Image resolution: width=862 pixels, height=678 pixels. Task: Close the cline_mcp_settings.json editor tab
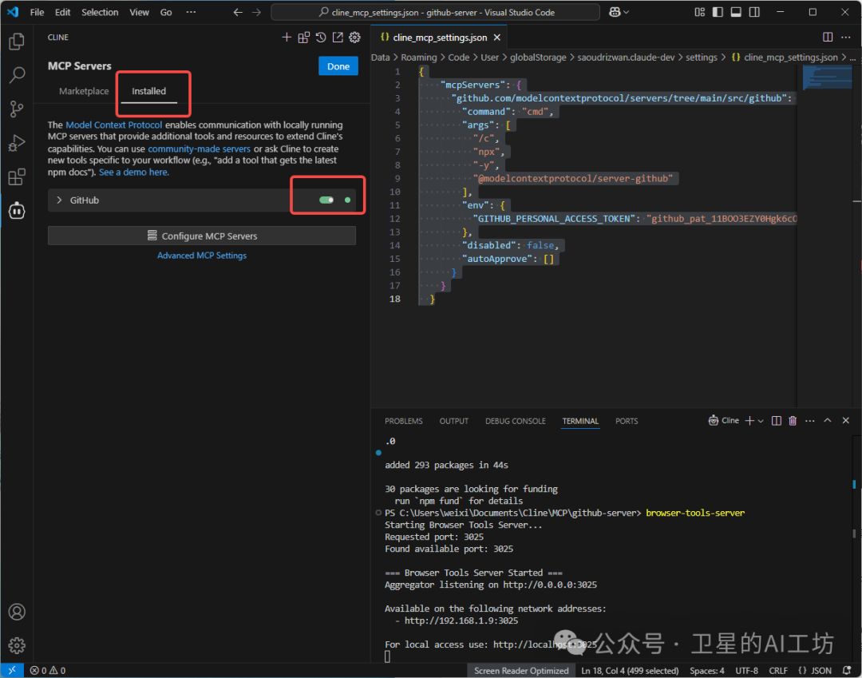pos(497,38)
